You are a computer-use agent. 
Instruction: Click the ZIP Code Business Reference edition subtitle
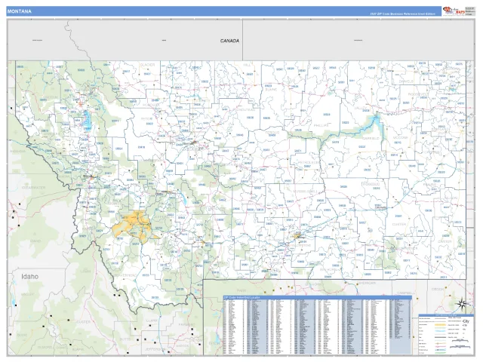403,14
